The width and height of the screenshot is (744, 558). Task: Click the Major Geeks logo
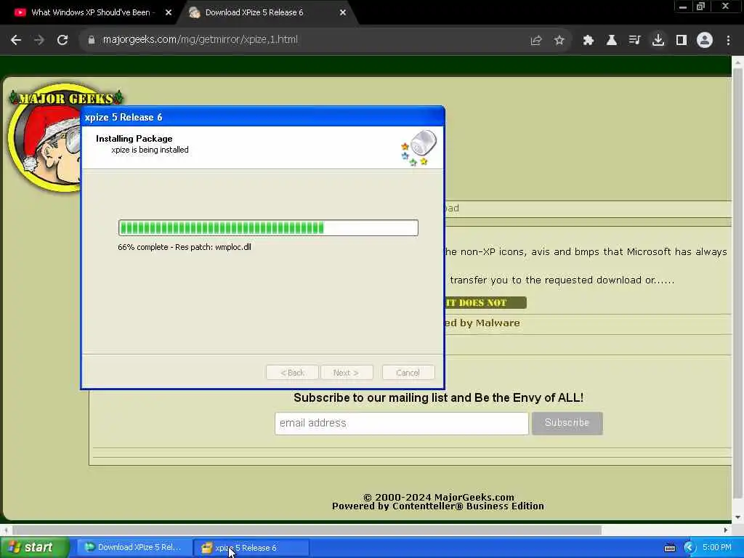[x=45, y=137]
